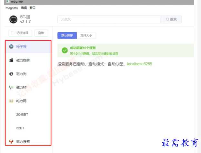Click the 磁力狗 round icon
This screenshot has height=153, width=201.
coord(11,74)
